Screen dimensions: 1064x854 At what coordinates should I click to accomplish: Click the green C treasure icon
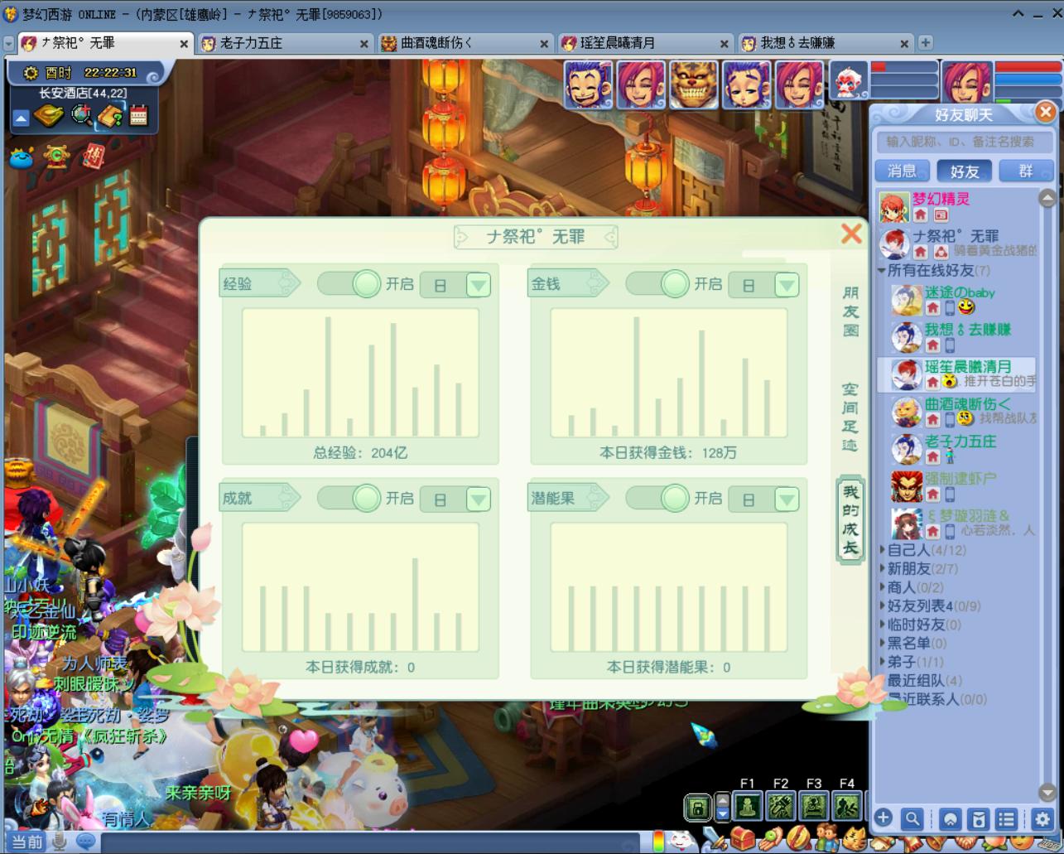click(x=57, y=156)
